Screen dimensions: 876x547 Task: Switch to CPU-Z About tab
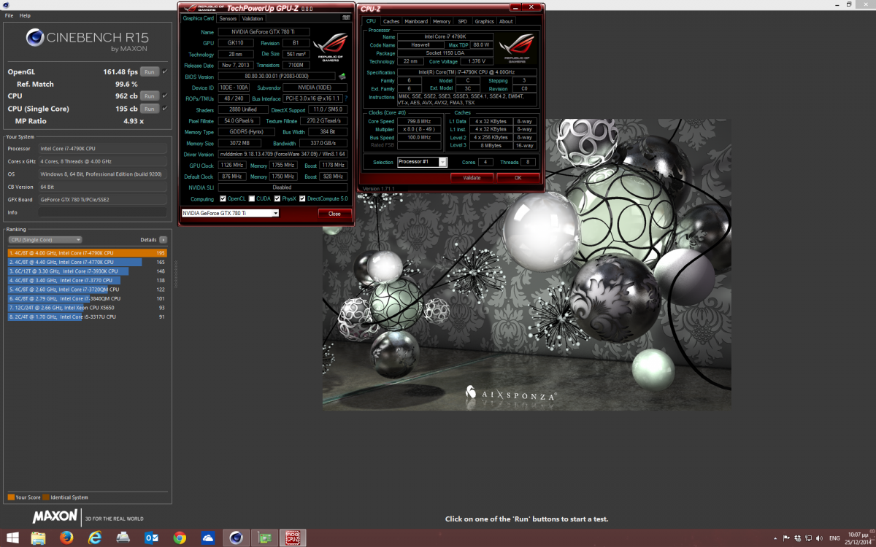coord(506,22)
